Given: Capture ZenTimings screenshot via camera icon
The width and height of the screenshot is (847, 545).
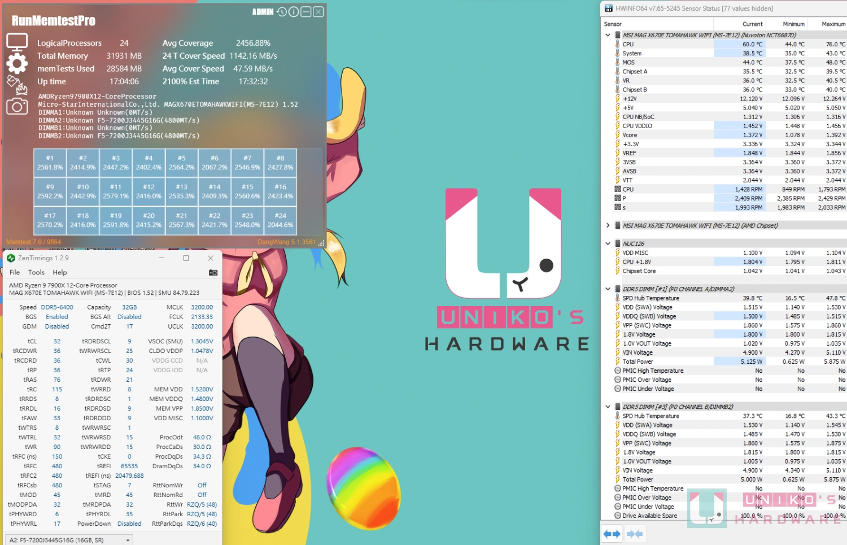Looking at the screenshot, I should coord(213,272).
